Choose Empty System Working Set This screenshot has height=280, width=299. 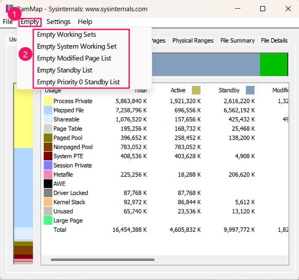click(x=76, y=46)
